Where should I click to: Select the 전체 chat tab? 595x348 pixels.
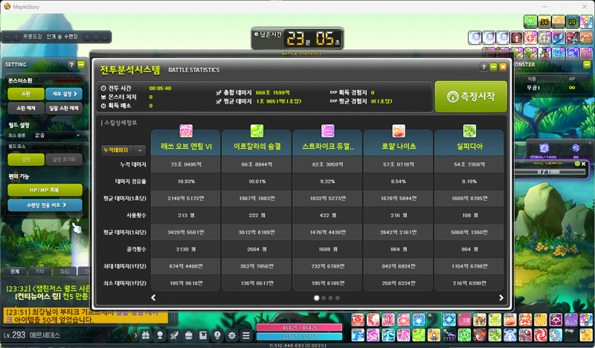[x=15, y=271]
